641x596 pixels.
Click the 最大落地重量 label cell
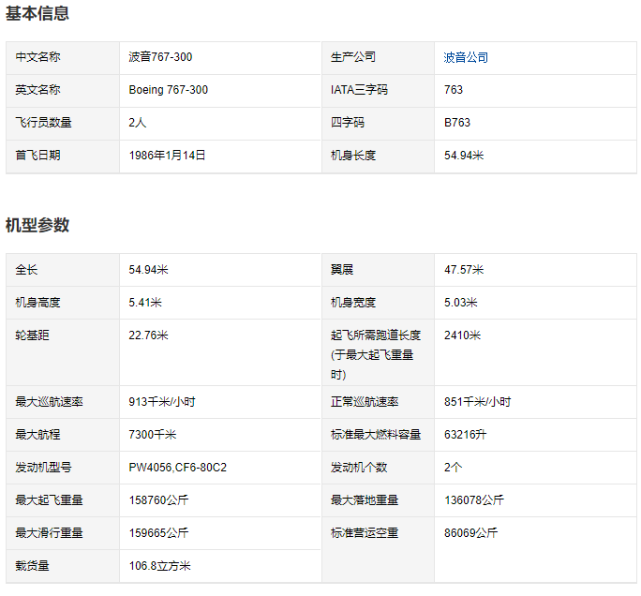(378, 500)
